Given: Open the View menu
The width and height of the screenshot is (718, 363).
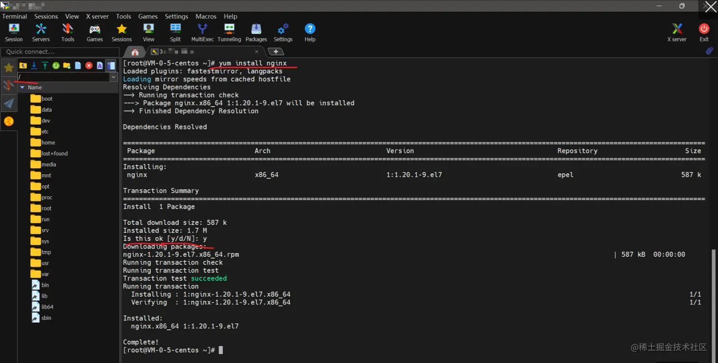Looking at the screenshot, I should 72,16.
